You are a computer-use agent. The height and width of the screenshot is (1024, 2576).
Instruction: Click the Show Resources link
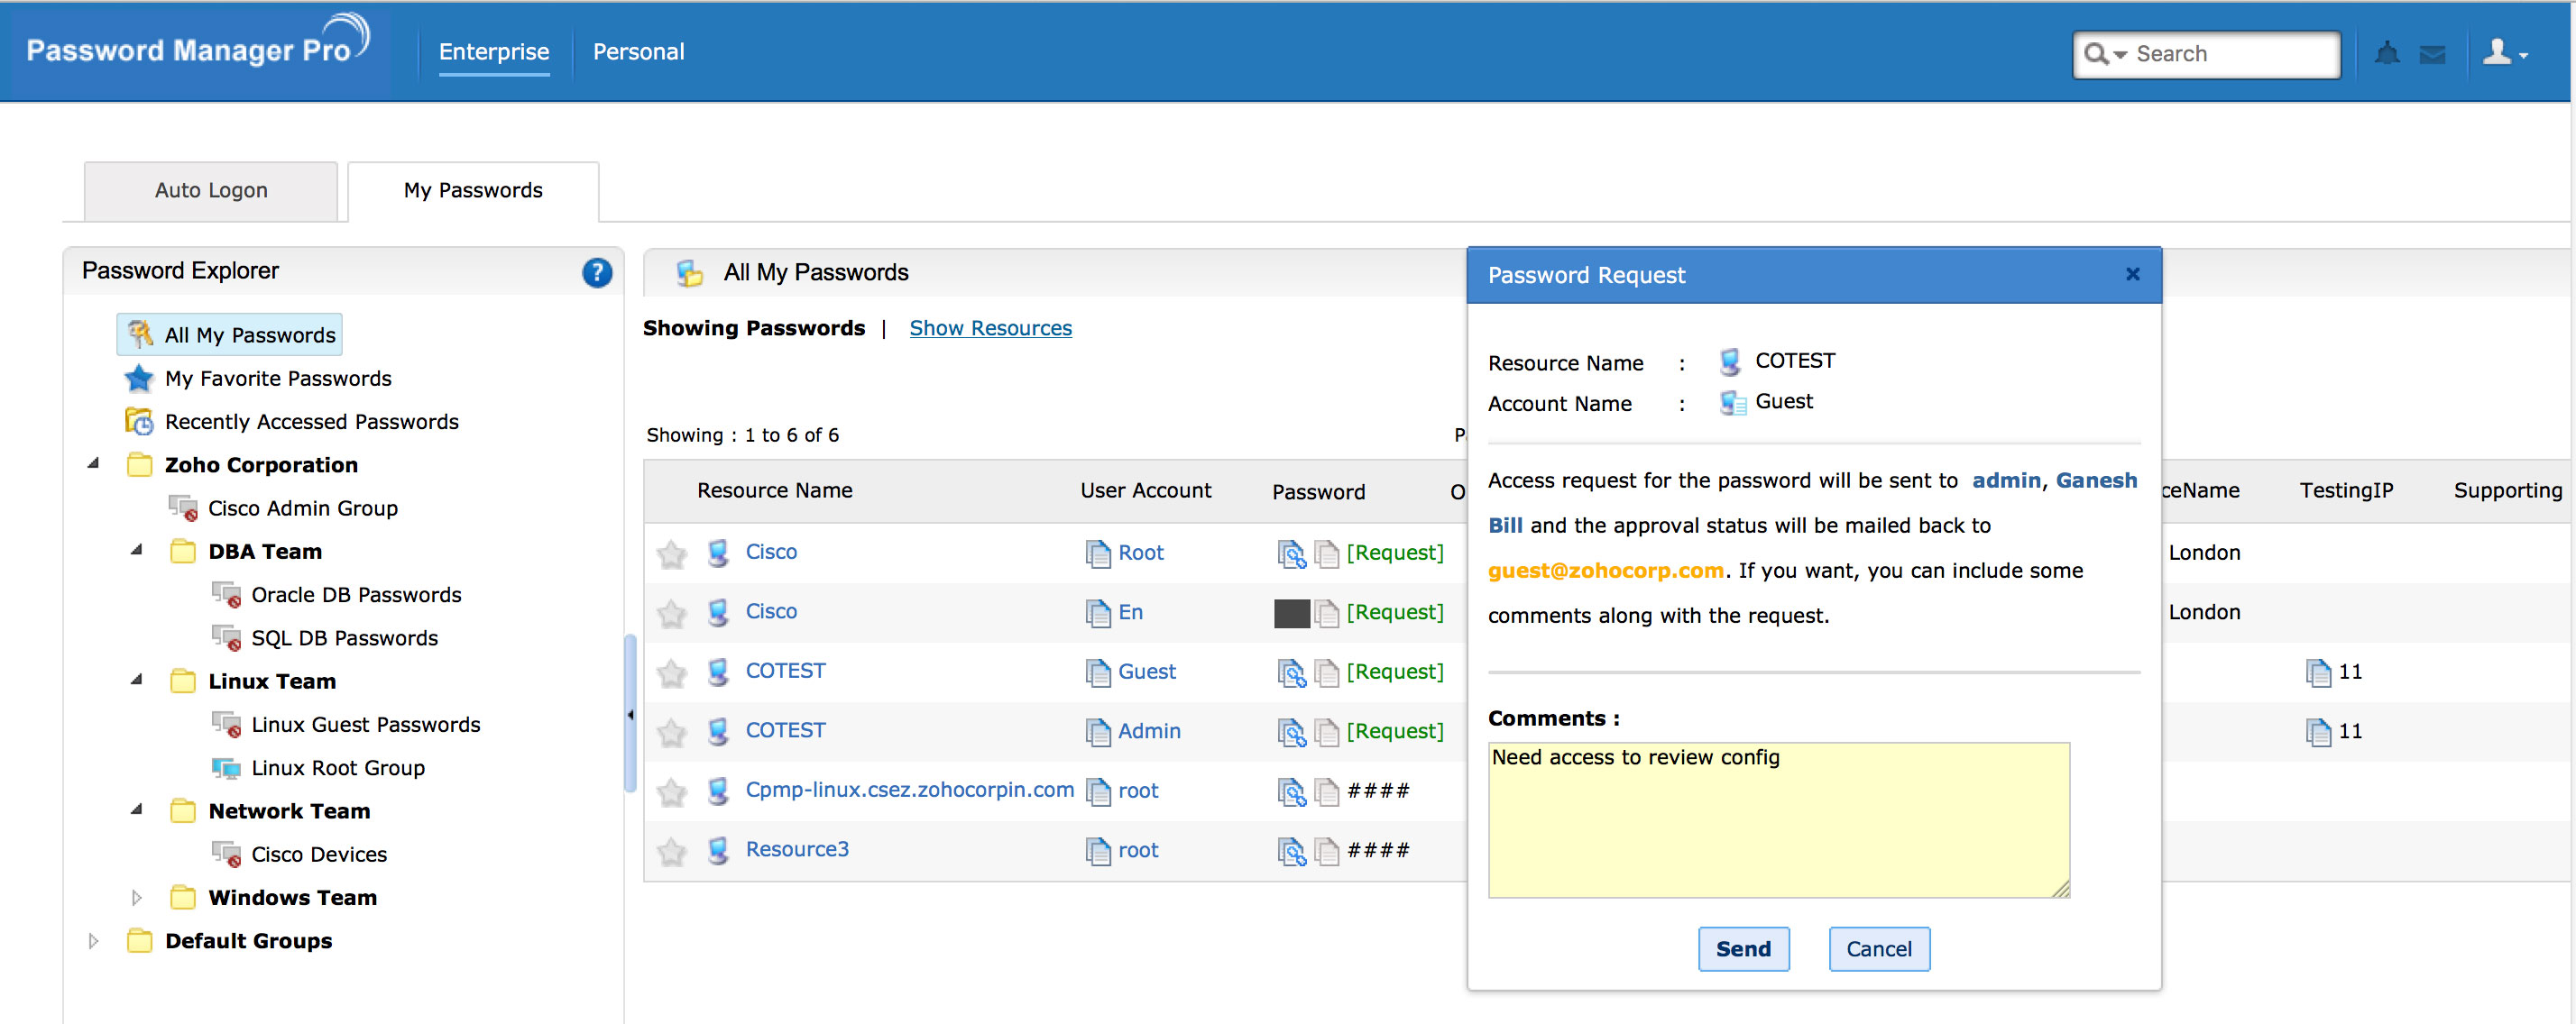tap(990, 328)
